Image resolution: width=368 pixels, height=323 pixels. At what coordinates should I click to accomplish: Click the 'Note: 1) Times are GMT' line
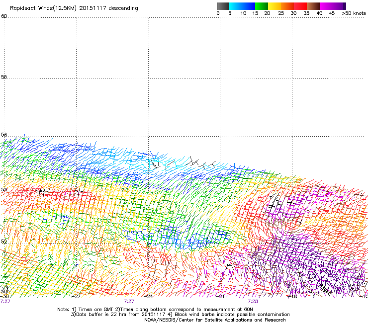[x=155, y=310]
